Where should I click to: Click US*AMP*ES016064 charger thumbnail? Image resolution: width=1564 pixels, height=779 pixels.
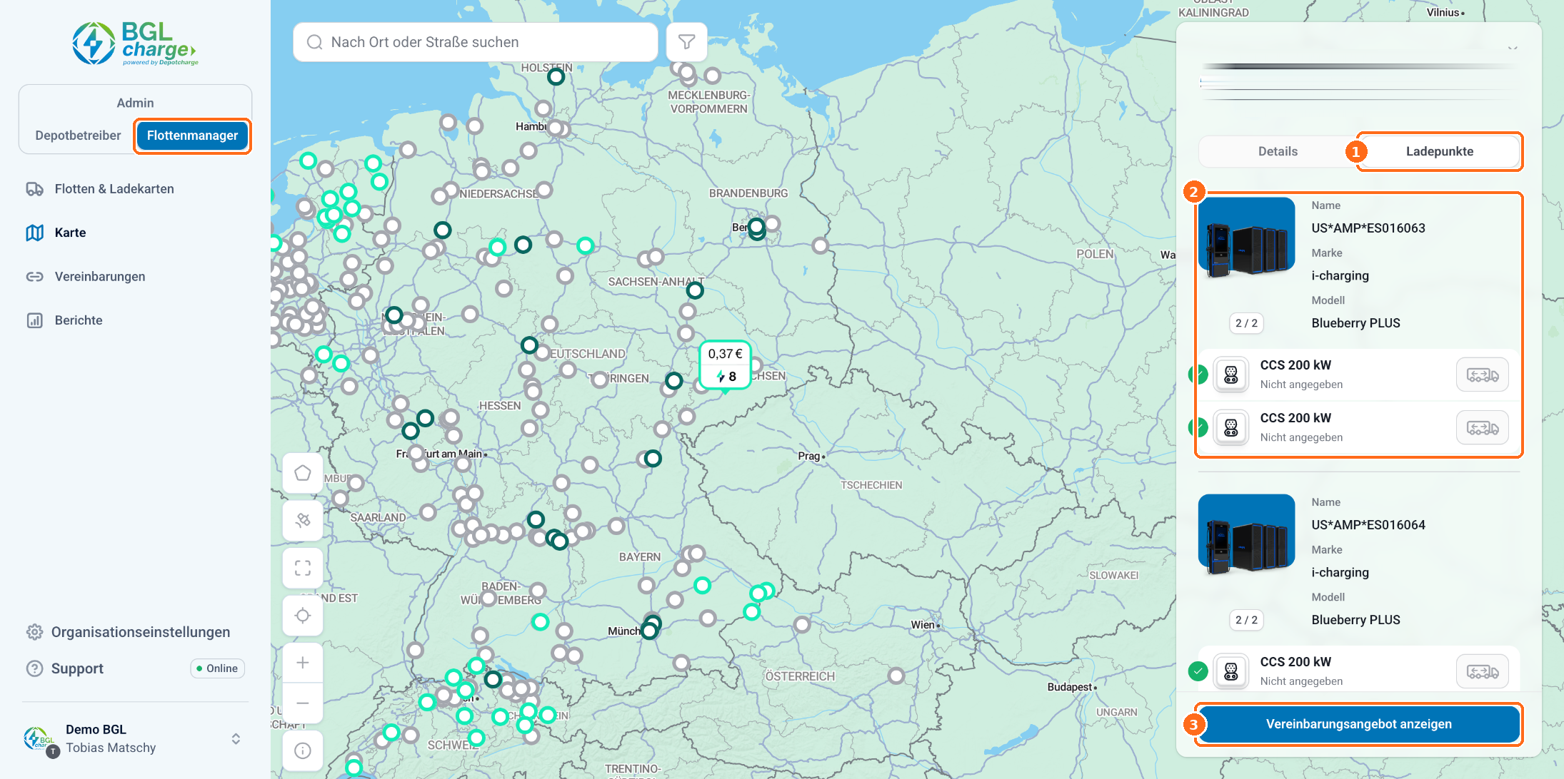tap(1246, 534)
